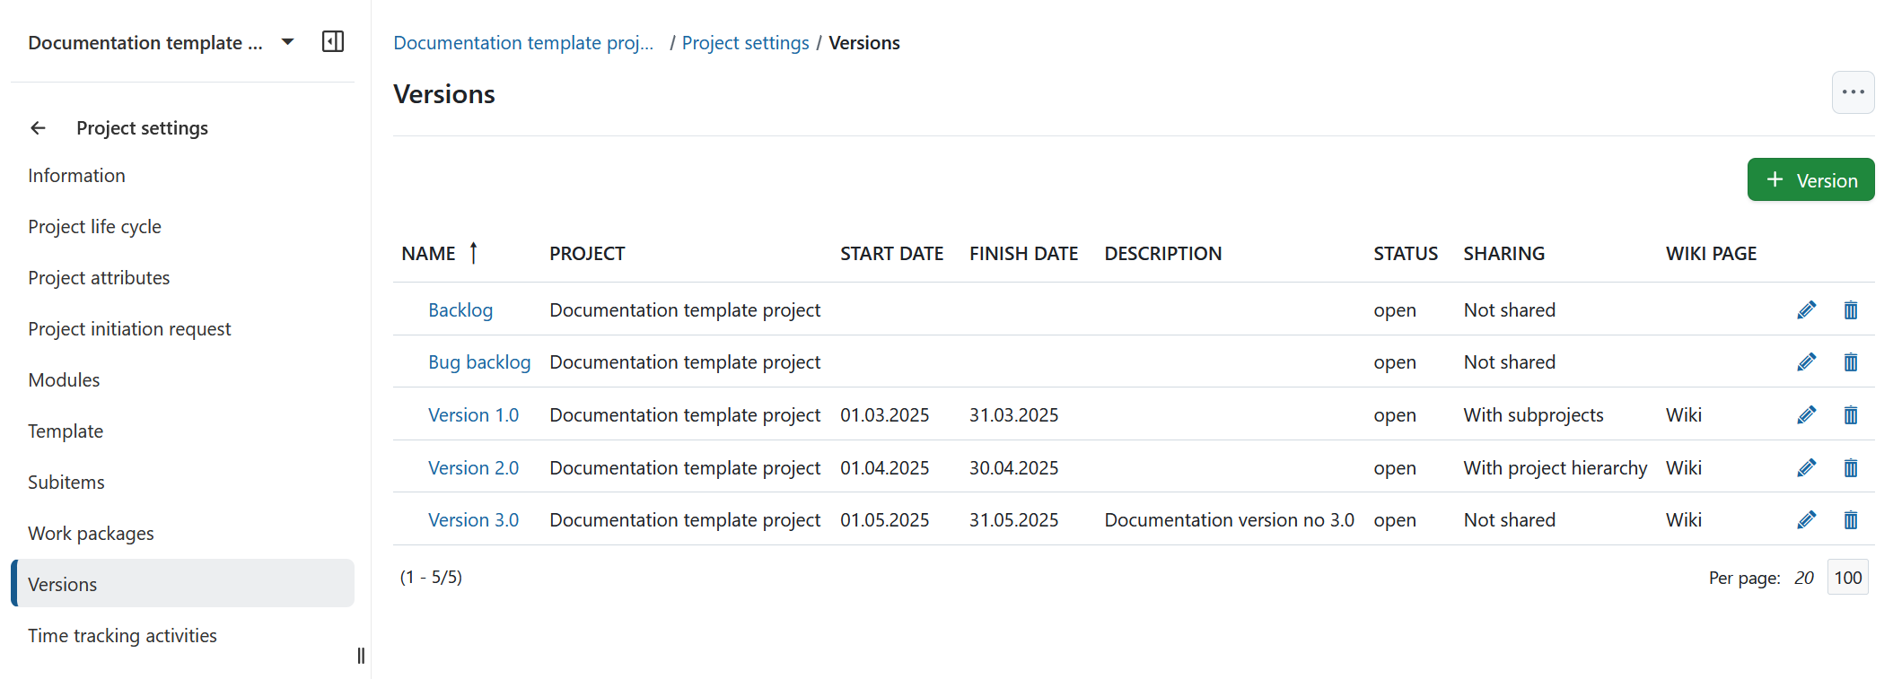This screenshot has height=679, width=1893.
Task: Open the three-dots more actions menu
Action: [x=1853, y=92]
